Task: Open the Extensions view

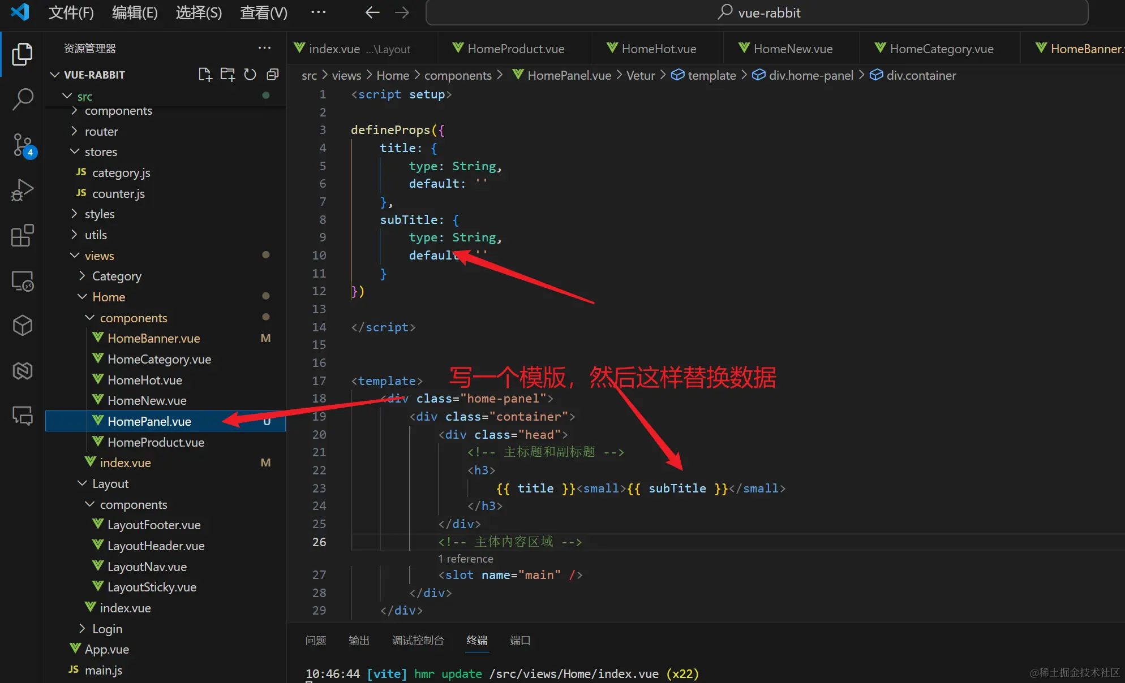Action: point(23,235)
